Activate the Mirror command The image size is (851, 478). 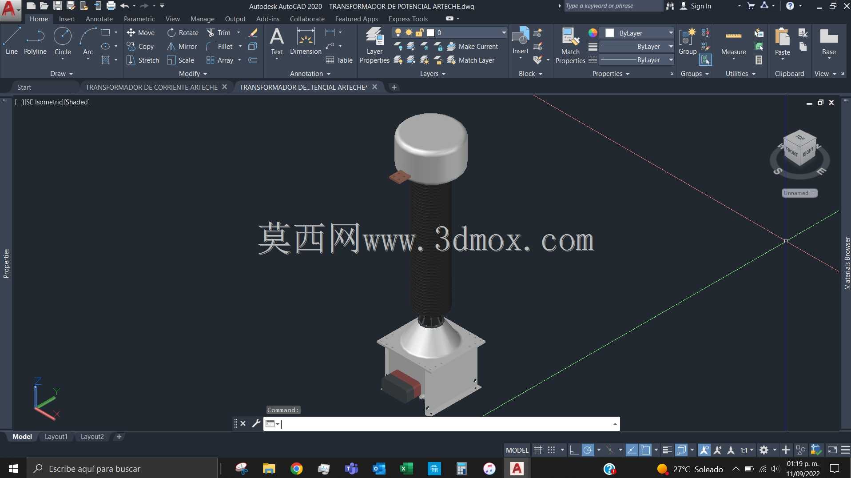click(x=182, y=46)
